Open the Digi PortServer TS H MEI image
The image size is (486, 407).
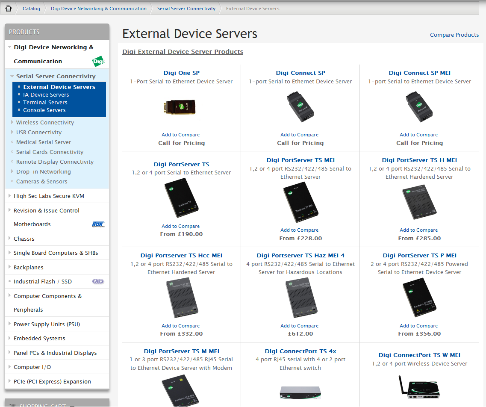point(419,202)
